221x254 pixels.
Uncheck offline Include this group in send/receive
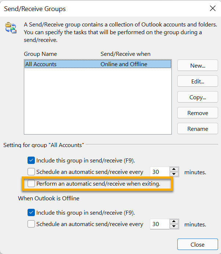coord(31,212)
